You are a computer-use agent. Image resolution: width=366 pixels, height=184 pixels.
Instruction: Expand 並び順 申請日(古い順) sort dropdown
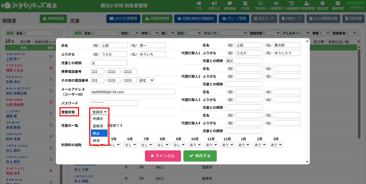pos(344,42)
